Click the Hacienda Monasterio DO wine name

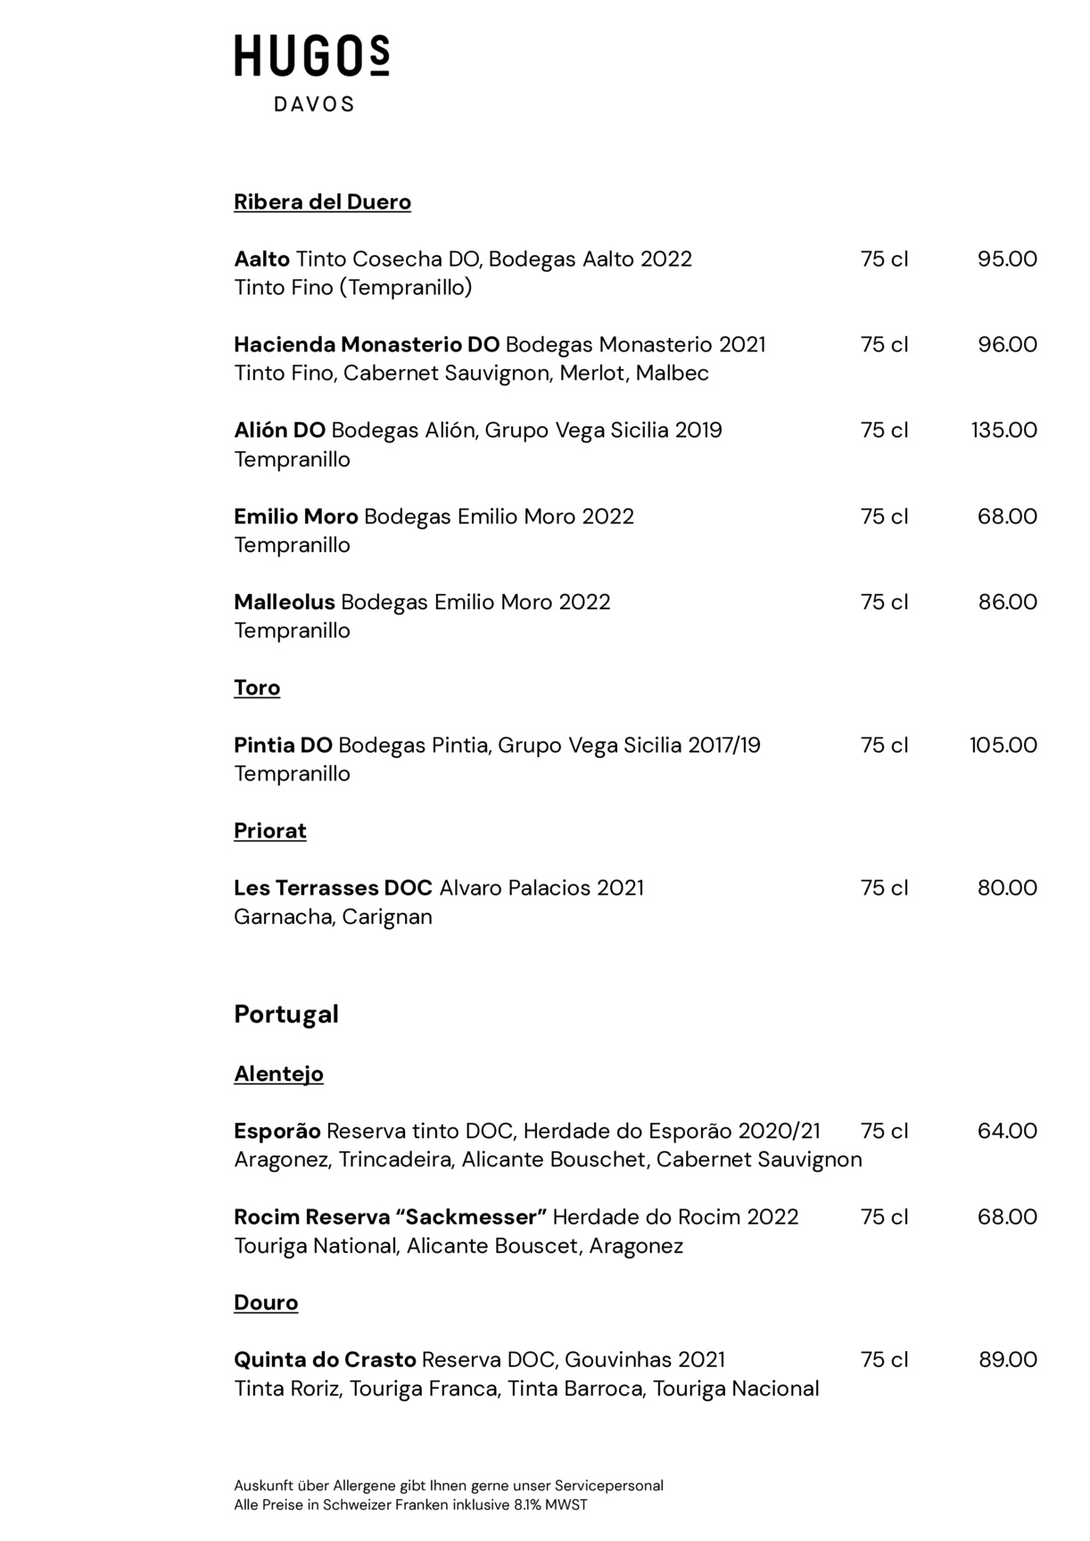pos(366,345)
